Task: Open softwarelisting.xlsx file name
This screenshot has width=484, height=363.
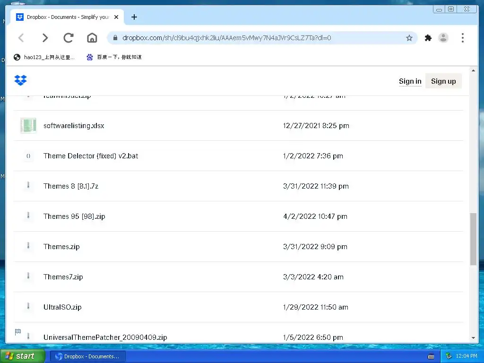Action: coord(74,126)
